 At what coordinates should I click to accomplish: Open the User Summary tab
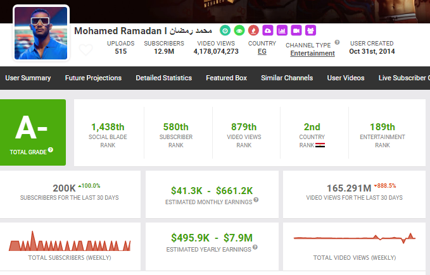point(28,78)
